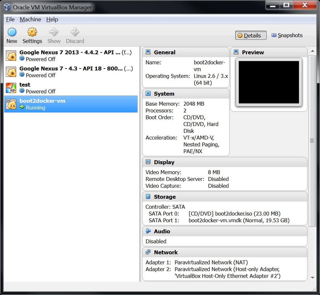
Task: Click the Windows XP icon of test VM
Action: coord(11,88)
